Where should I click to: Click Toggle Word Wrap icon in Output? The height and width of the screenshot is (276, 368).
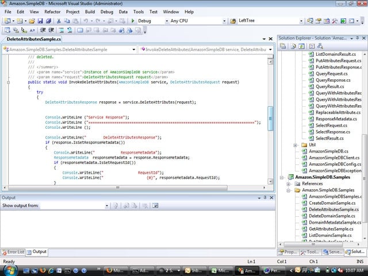pos(155,206)
